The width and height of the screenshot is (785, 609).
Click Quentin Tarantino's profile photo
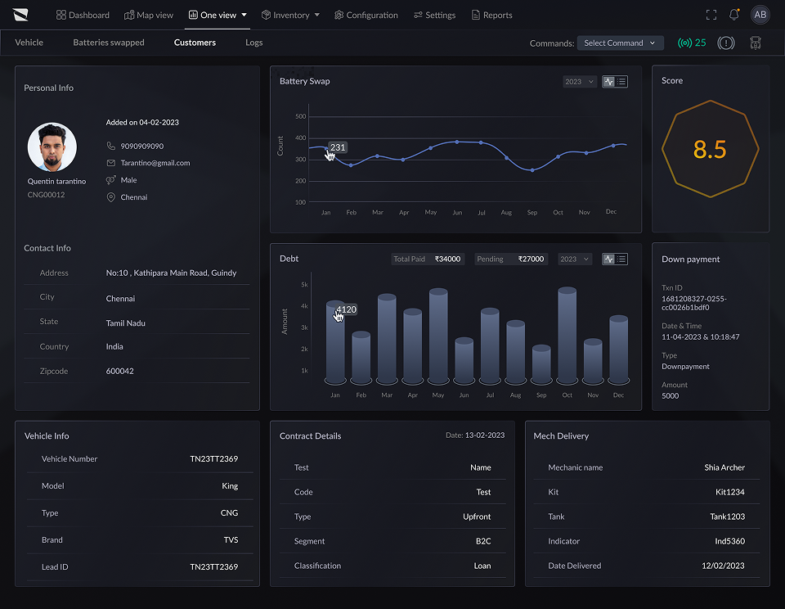(x=52, y=147)
